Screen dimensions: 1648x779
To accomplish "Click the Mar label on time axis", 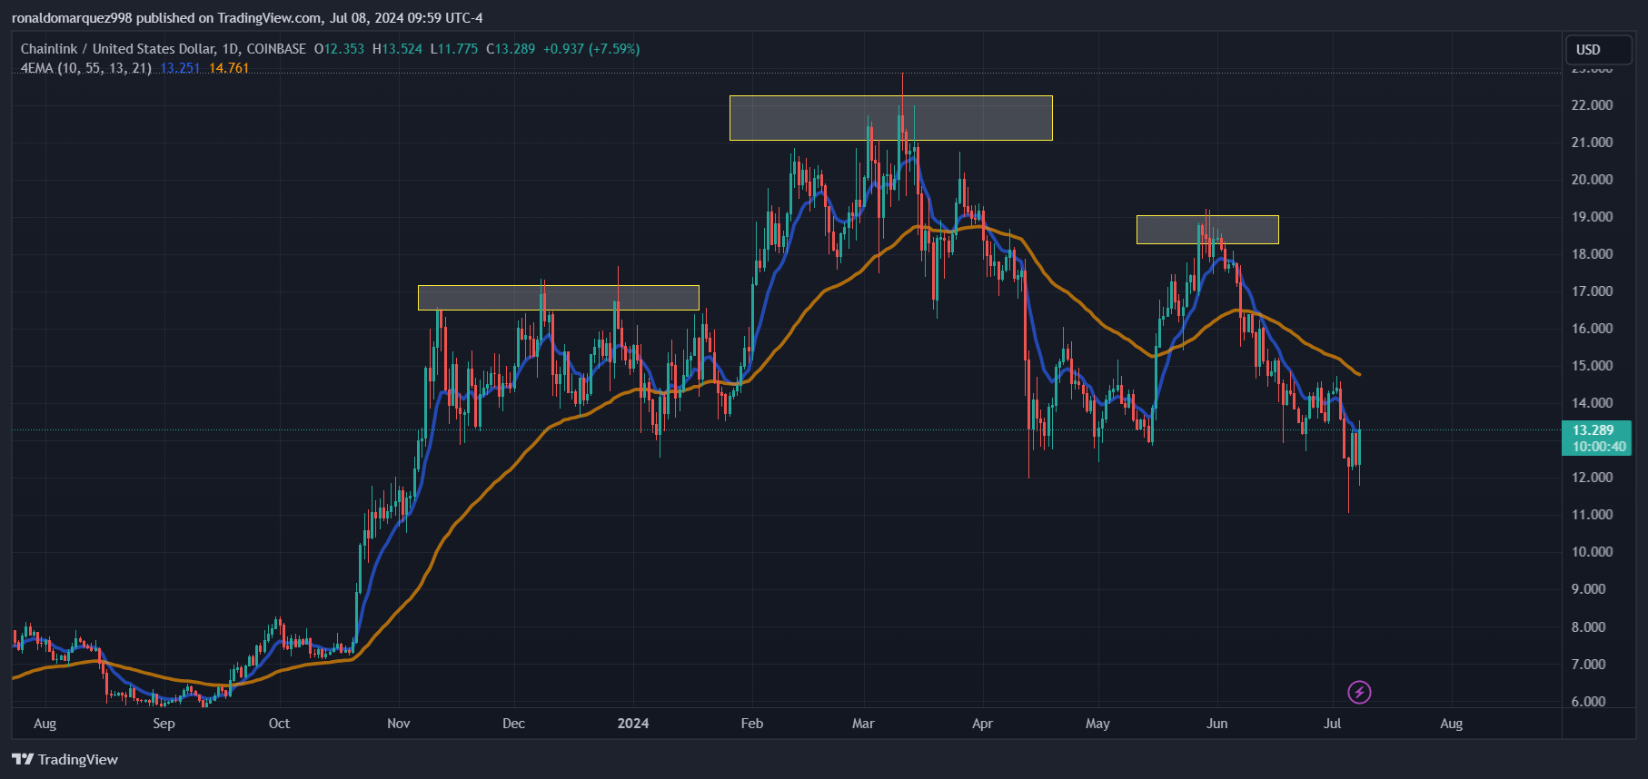I will click(863, 724).
